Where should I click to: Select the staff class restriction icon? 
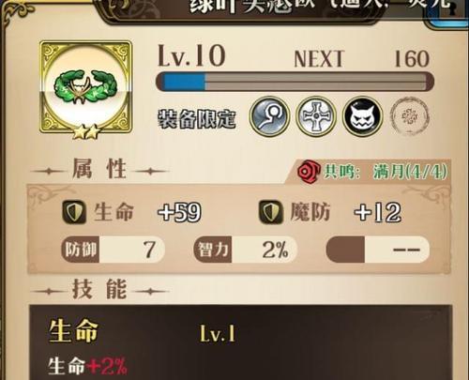pos(269,116)
